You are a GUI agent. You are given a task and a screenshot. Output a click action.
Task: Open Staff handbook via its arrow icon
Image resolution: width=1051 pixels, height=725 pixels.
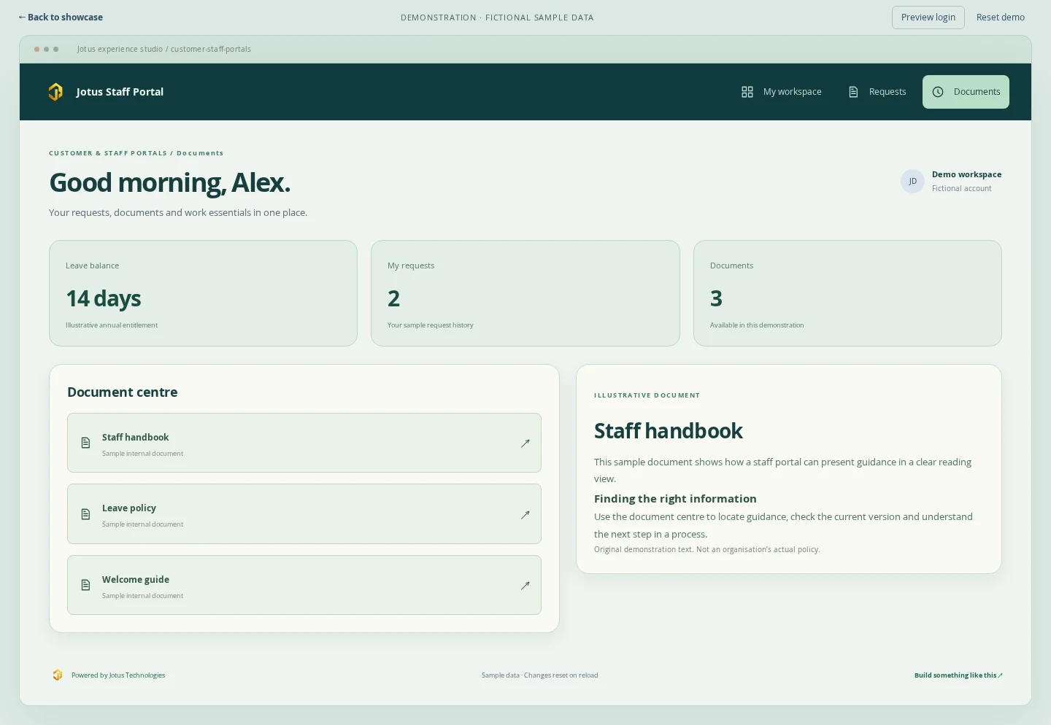coord(525,443)
